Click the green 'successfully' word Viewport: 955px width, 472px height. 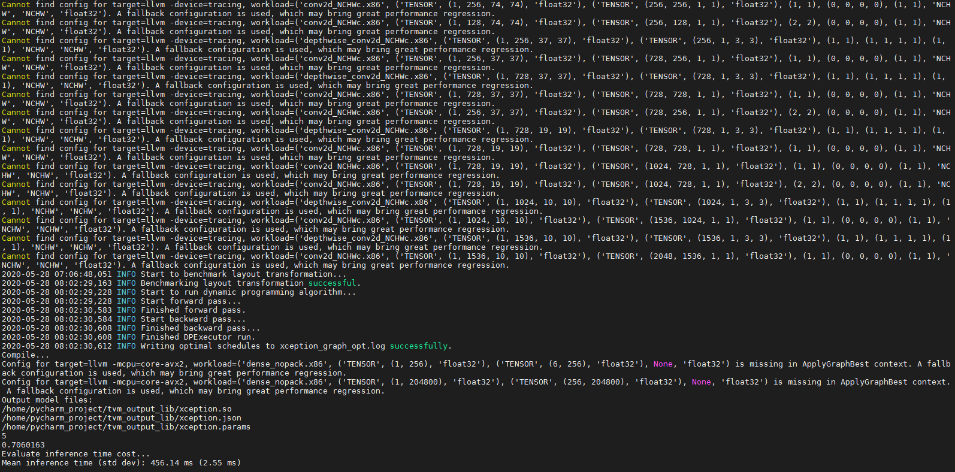[418, 346]
